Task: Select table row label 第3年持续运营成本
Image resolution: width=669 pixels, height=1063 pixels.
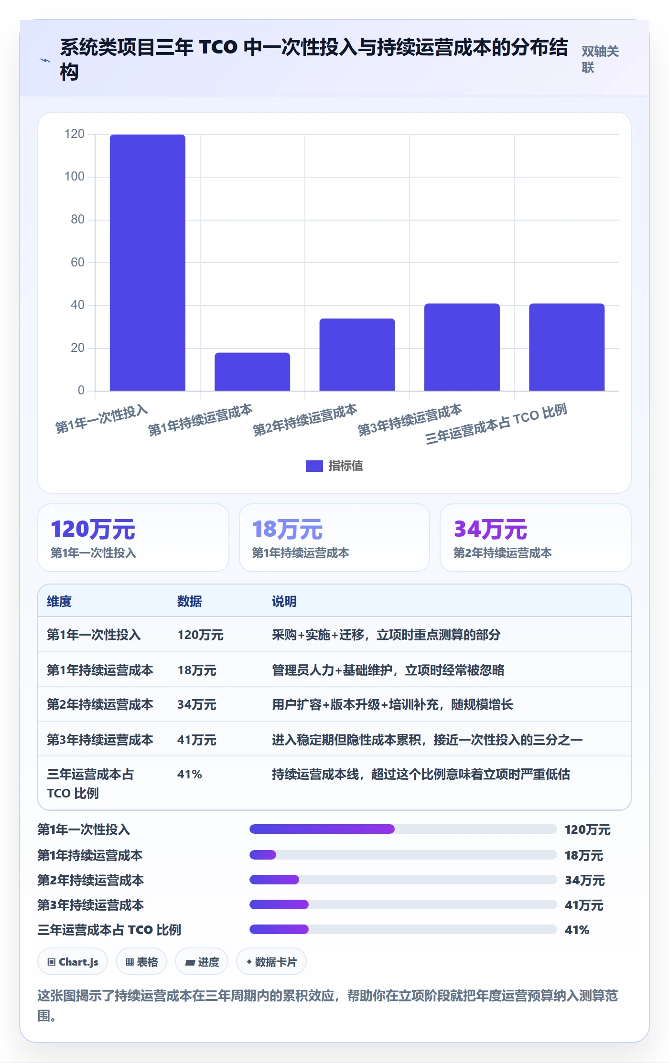Action: point(100,740)
